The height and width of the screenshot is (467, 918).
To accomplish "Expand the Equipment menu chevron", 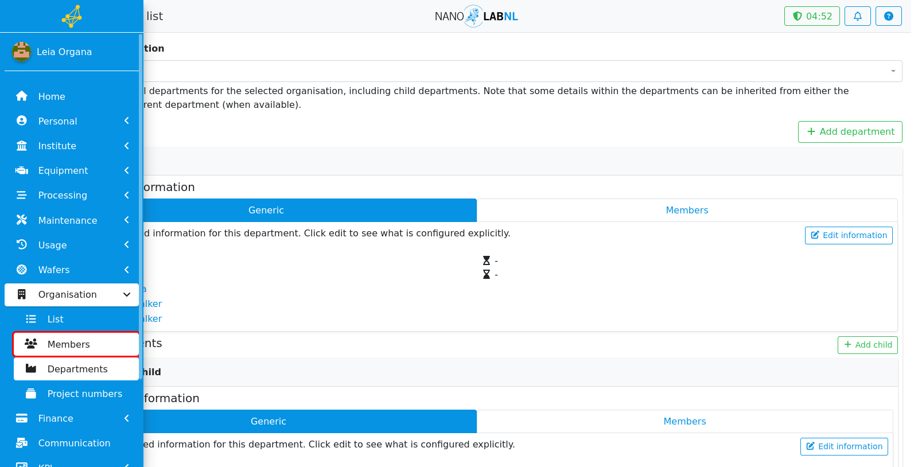I will [x=127, y=170].
